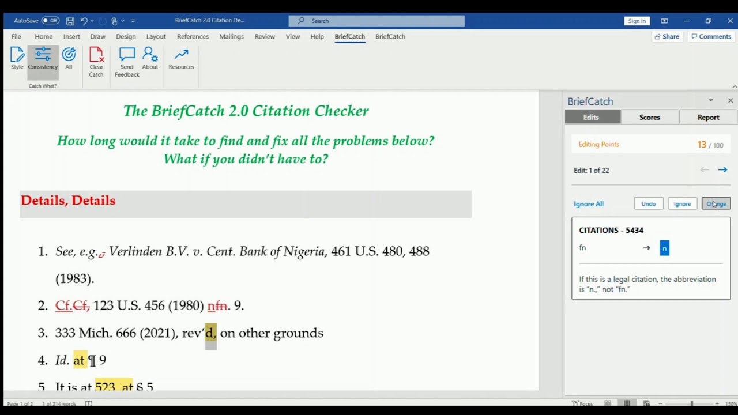Viewport: 738px width, 415px height.
Task: Click the Search box in title bar
Action: pyautogui.click(x=376, y=21)
